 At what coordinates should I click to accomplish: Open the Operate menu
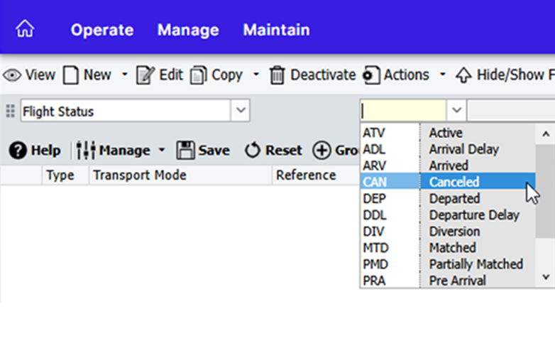(x=102, y=30)
